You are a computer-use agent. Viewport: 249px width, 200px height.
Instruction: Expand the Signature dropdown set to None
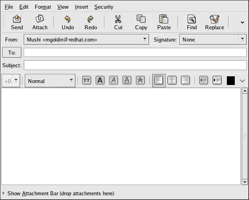click(x=242, y=40)
